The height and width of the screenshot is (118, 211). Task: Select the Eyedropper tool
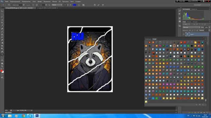click(2, 26)
